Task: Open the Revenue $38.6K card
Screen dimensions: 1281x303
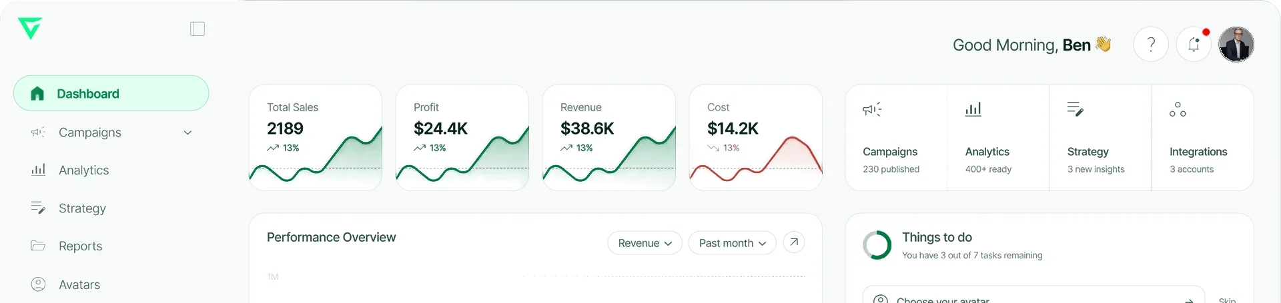Action: [609, 138]
